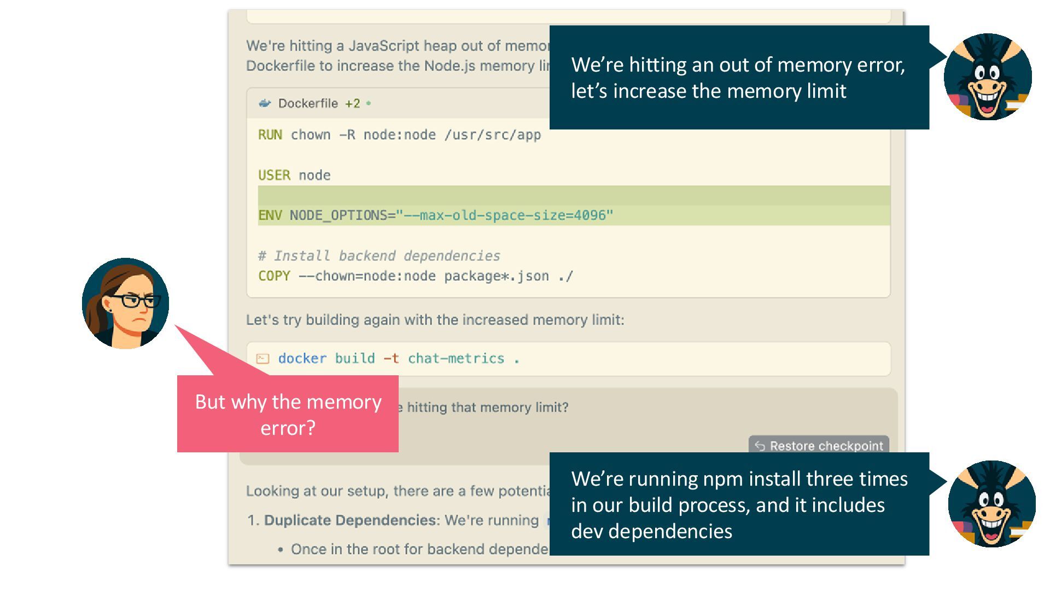Click the 'running npm install three times' callout
The width and height of the screenshot is (1050, 590).
[738, 504]
